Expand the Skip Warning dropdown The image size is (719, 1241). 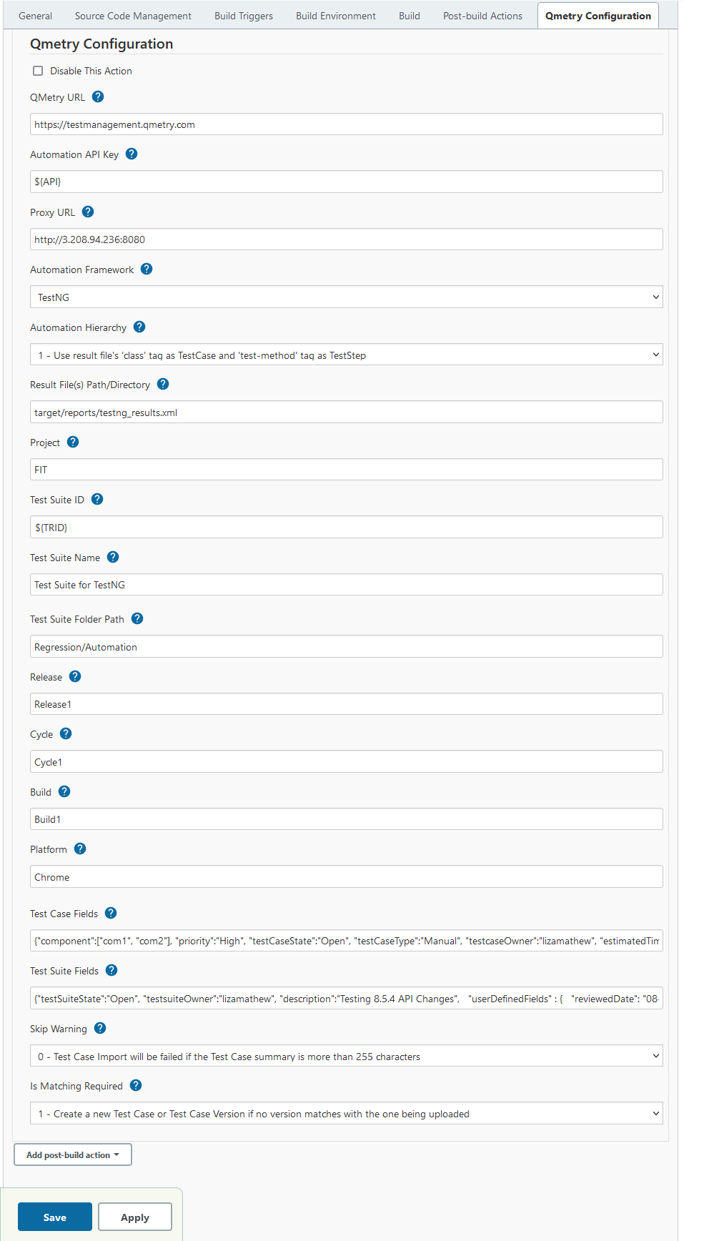tap(346, 1057)
